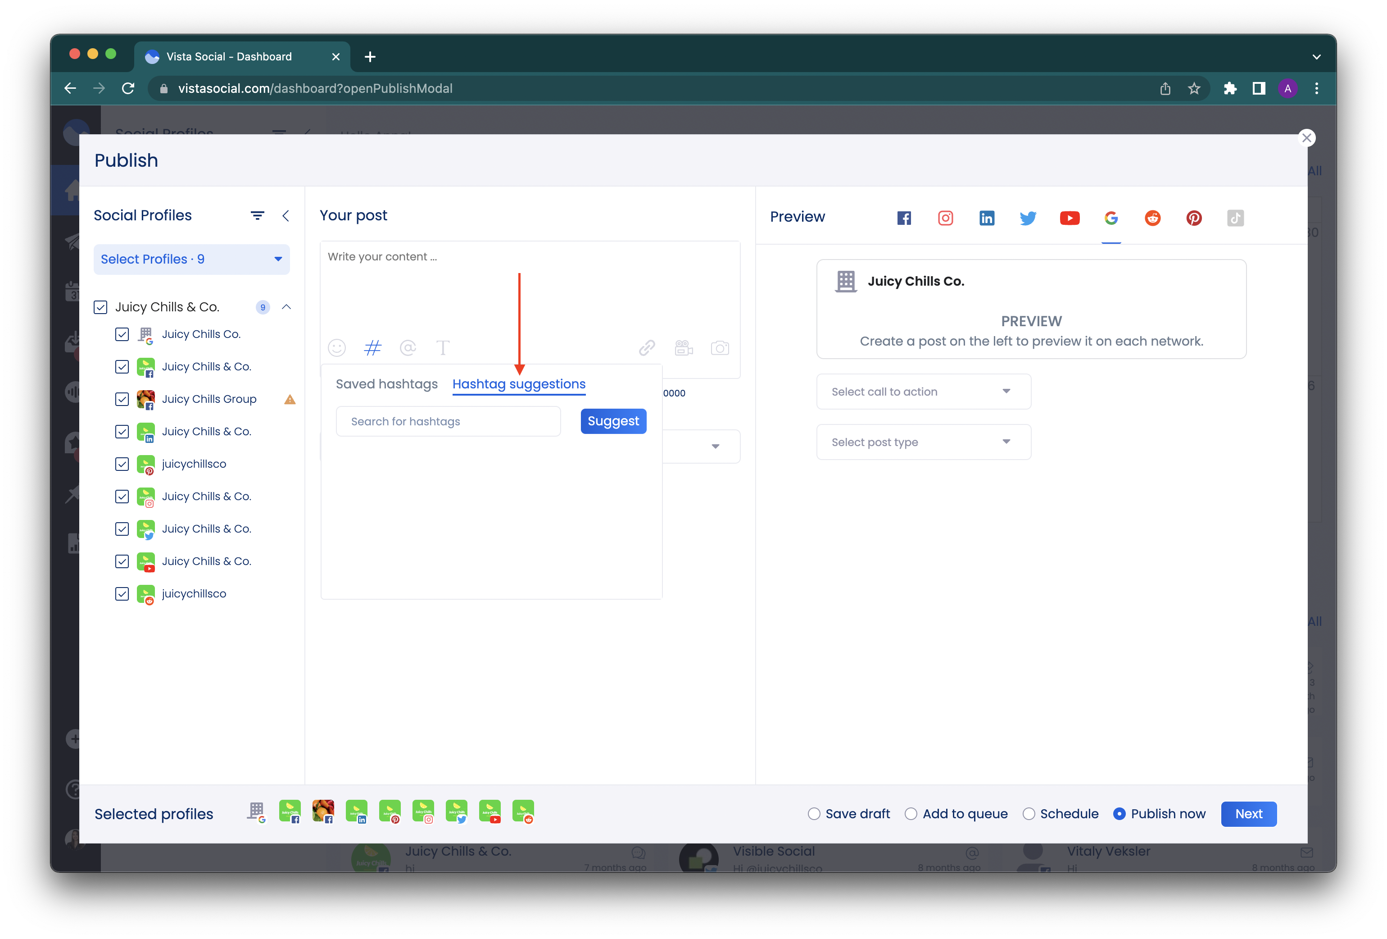The height and width of the screenshot is (939, 1387).
Task: Open the Chrome tab search chevron
Action: pyautogui.click(x=1316, y=57)
